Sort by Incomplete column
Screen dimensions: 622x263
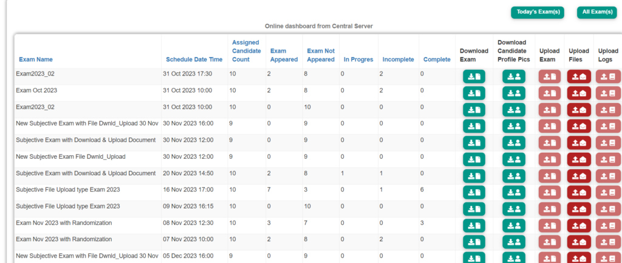click(398, 59)
